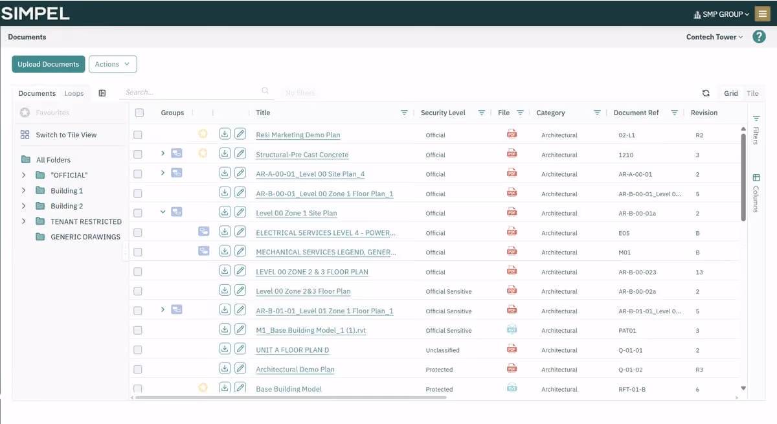Toggle favourite star on Base Building Model

pos(203,387)
